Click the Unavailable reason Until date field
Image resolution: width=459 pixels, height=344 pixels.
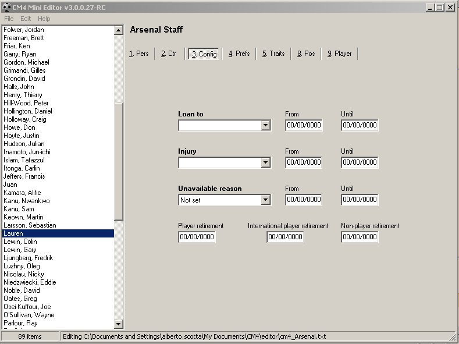(x=360, y=200)
